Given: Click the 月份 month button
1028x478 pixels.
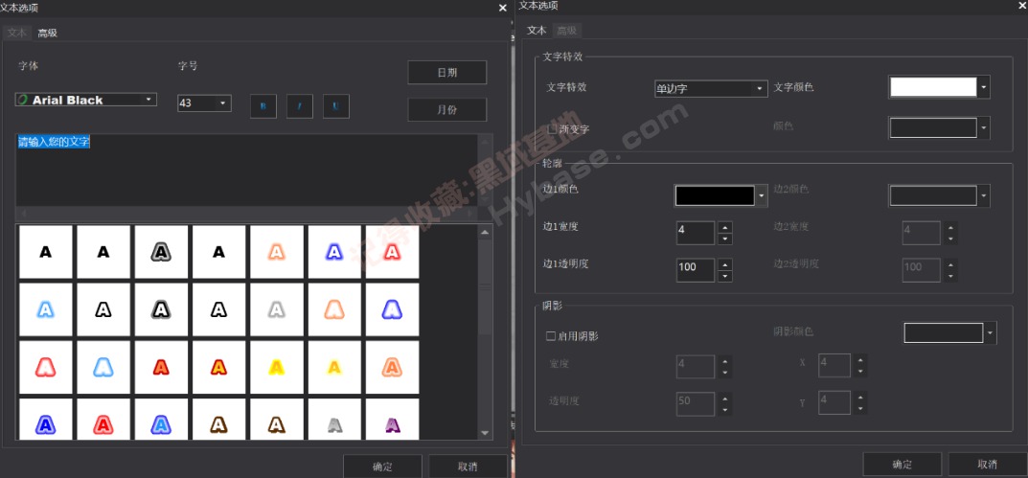Looking at the screenshot, I should [x=447, y=109].
